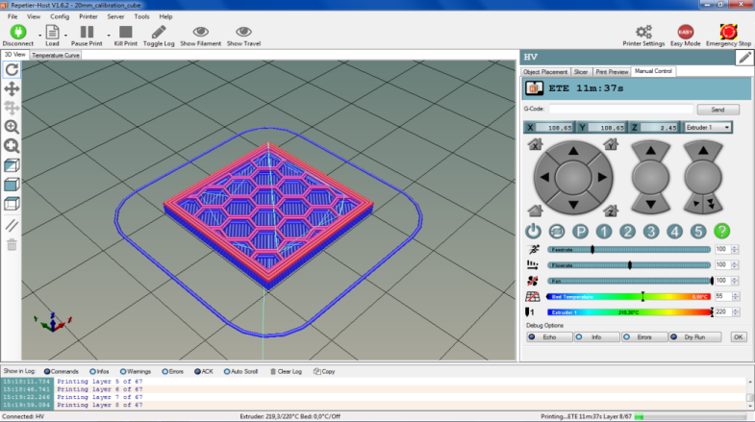Open the Extruder 1 dropdown
The height and width of the screenshot is (422, 755).
[707, 127]
